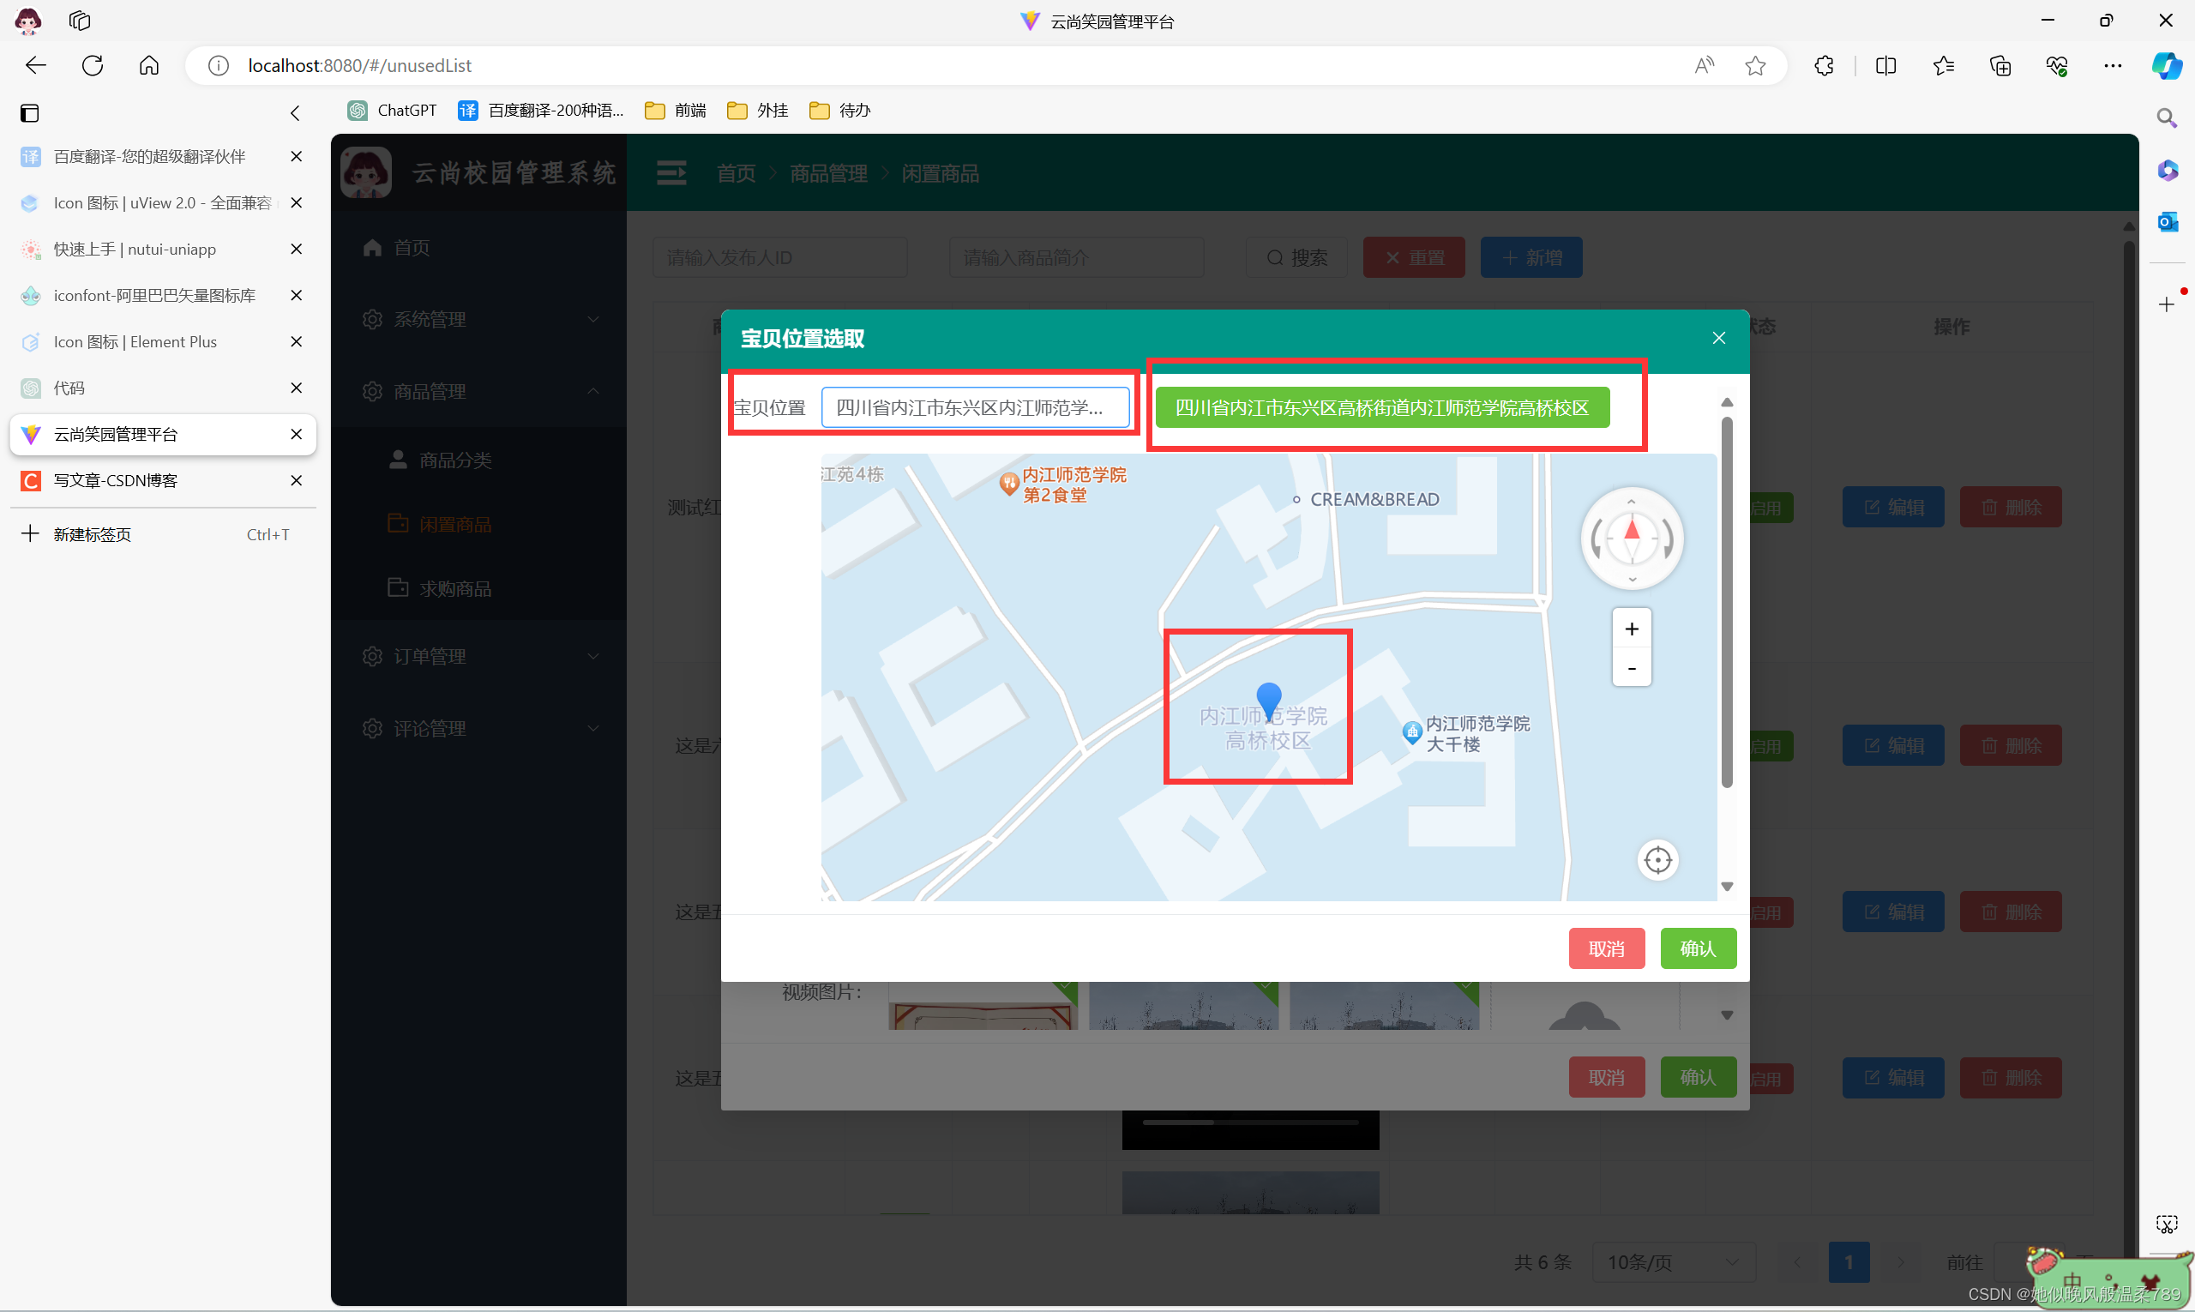Click the 宝贝位置 address input field

click(974, 407)
